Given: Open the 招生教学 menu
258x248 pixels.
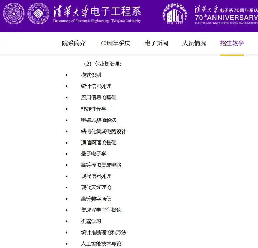Looking at the screenshot, I should 232,43.
